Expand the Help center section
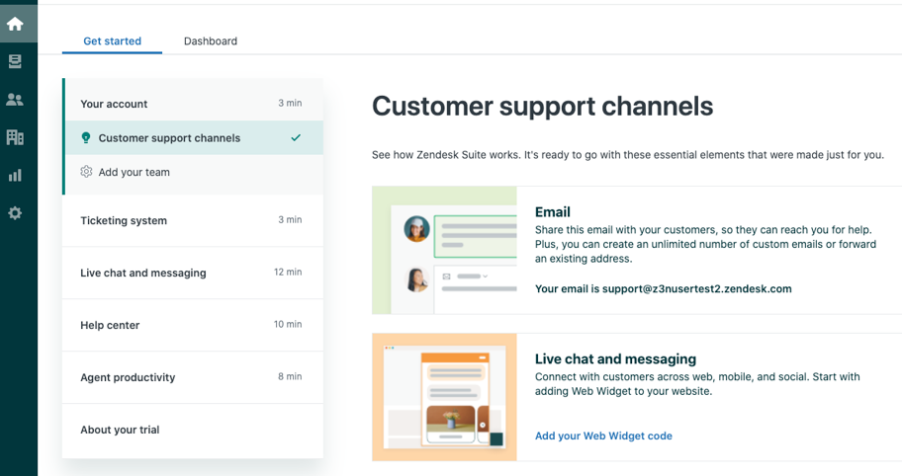Image resolution: width=902 pixels, height=476 pixels. (192, 325)
